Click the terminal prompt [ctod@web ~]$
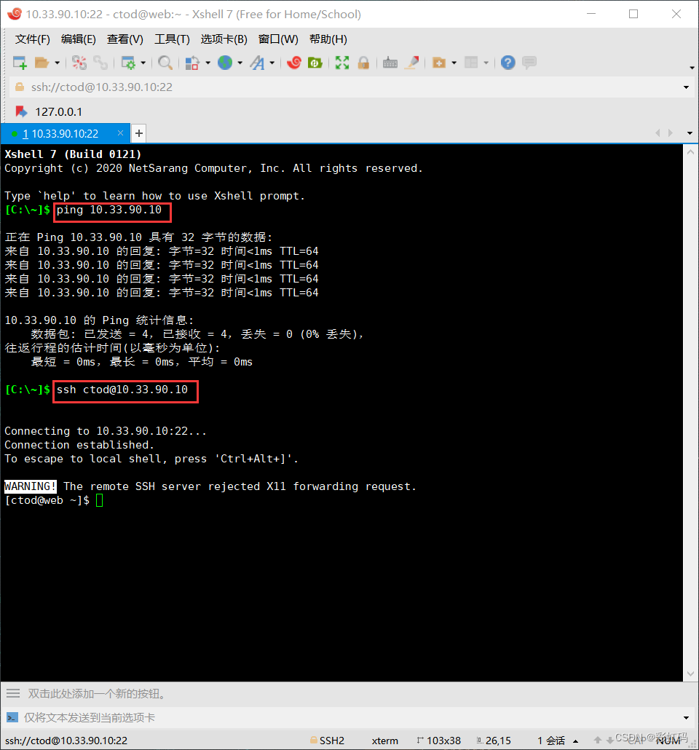This screenshot has height=750, width=699. pos(47,500)
